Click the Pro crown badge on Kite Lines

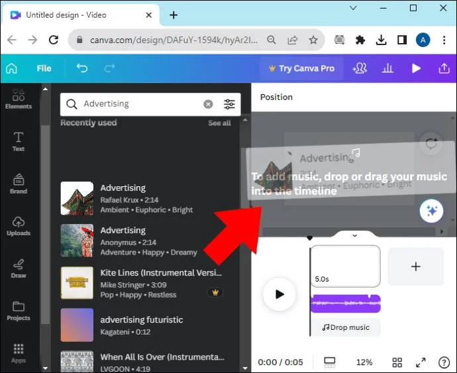[215, 292]
